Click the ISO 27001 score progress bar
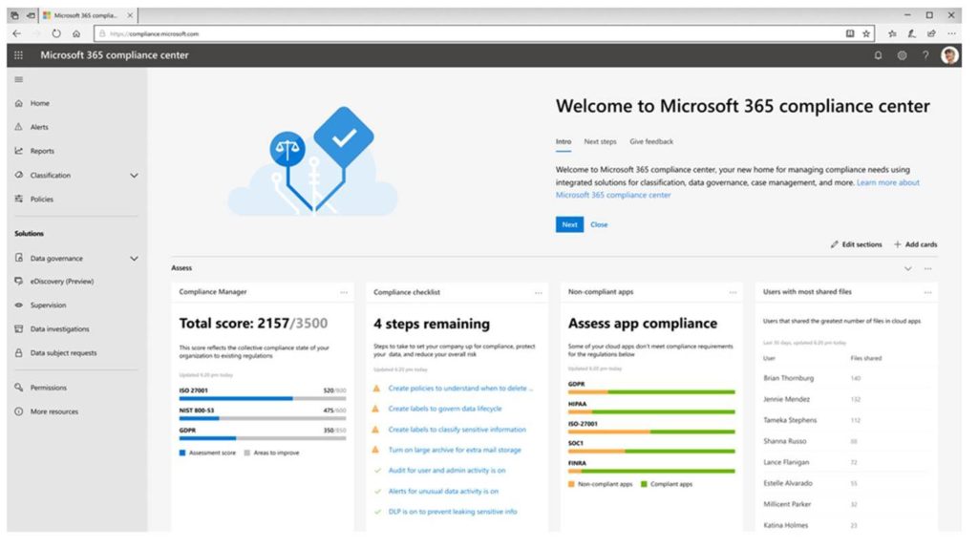Screen dimensions: 978x548 pos(263,398)
